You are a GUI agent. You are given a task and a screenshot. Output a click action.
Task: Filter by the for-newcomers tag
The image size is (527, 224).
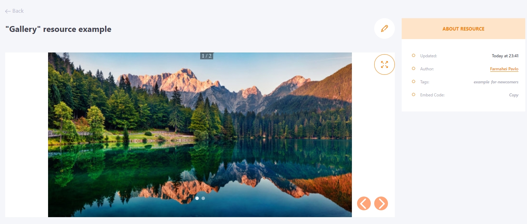point(505,82)
